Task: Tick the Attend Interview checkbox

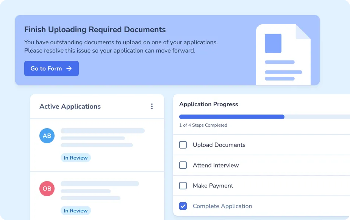Action: (x=183, y=165)
